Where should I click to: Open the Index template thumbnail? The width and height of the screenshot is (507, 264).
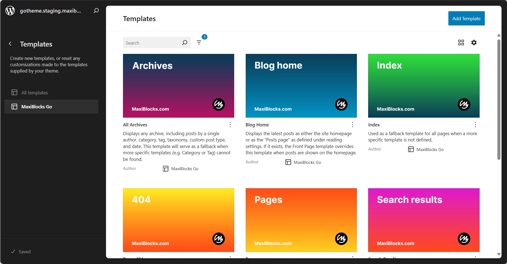[424, 86]
